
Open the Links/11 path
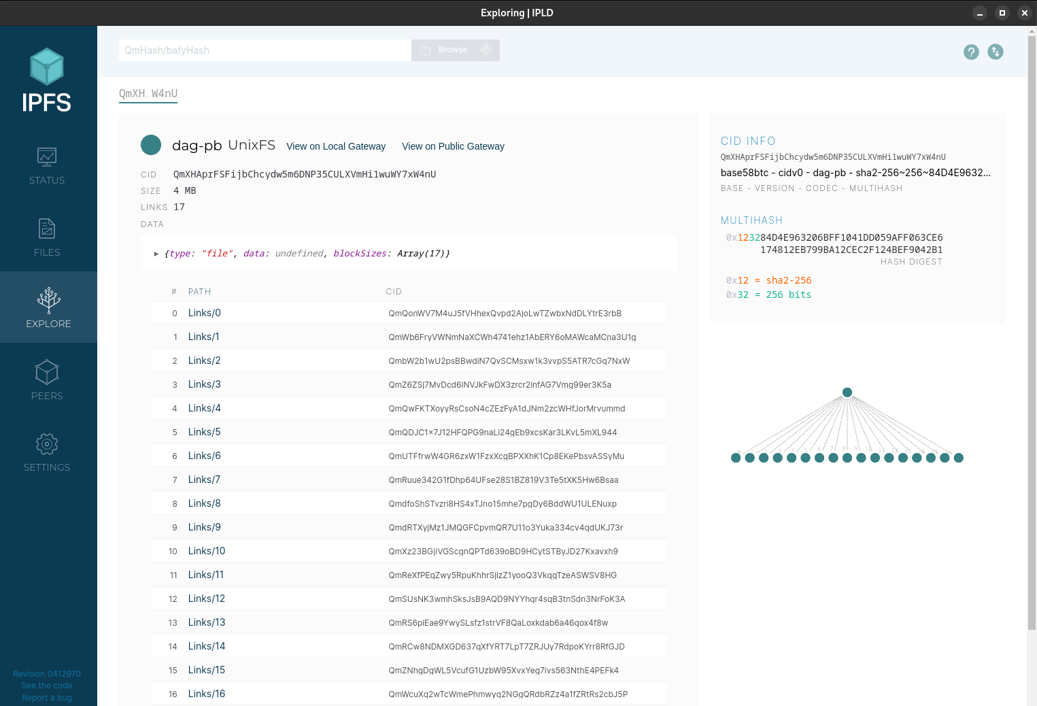pos(206,575)
